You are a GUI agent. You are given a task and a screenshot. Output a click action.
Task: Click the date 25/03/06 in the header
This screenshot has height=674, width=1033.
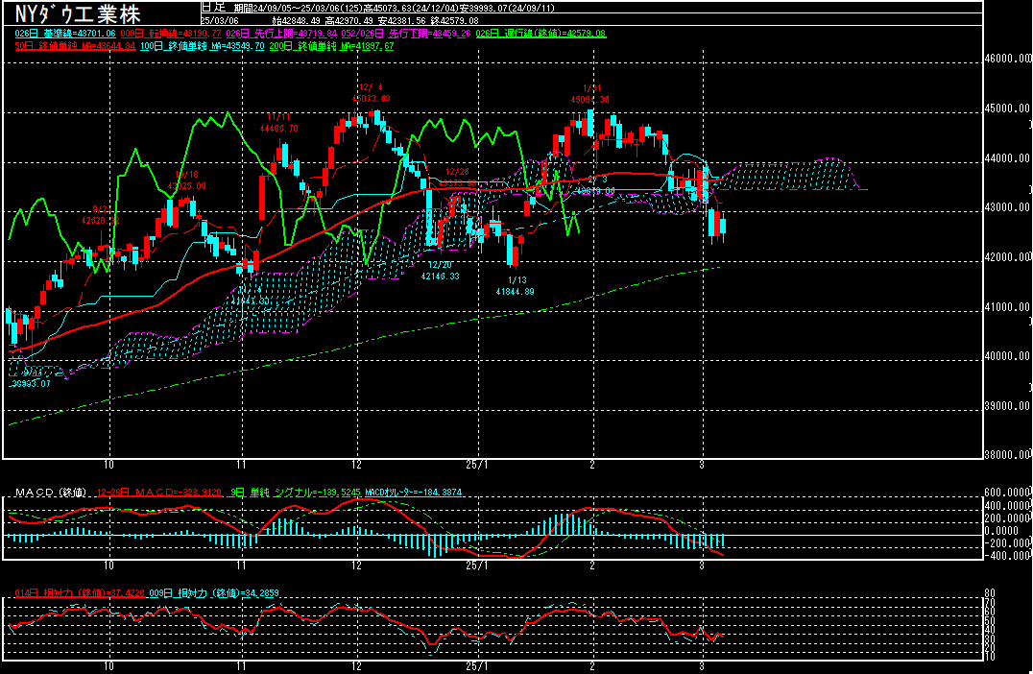coord(220,20)
